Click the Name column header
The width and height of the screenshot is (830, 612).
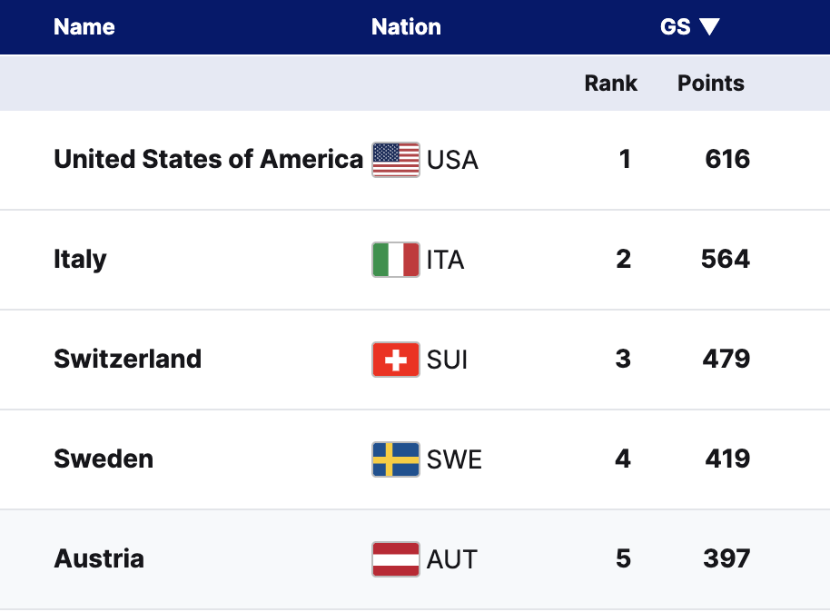(84, 27)
